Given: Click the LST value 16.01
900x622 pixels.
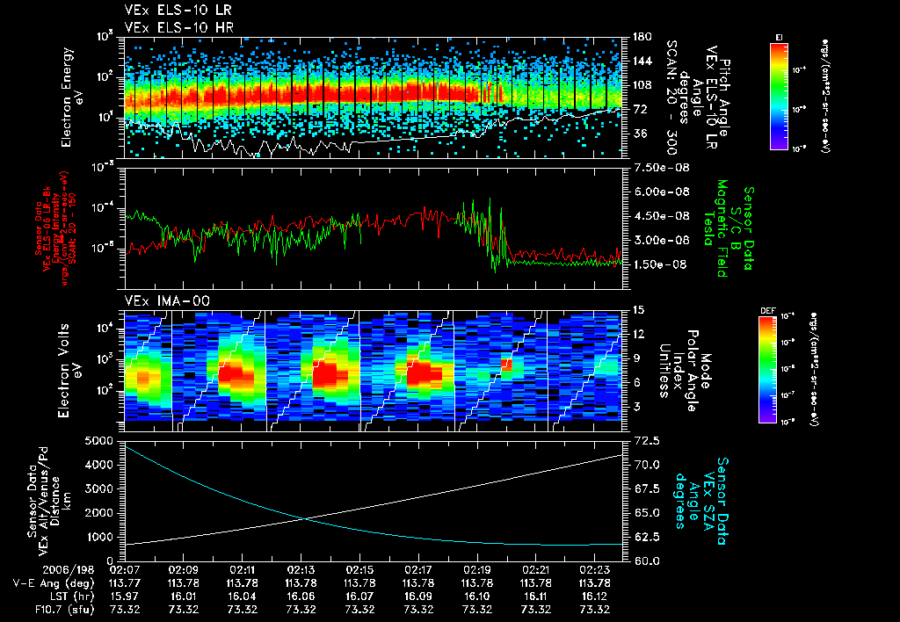Looking at the screenshot, I should point(183,597).
